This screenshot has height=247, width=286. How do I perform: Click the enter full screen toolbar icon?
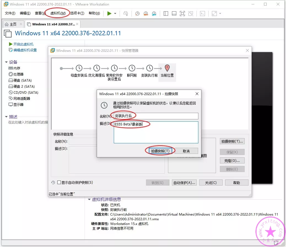(182, 14)
